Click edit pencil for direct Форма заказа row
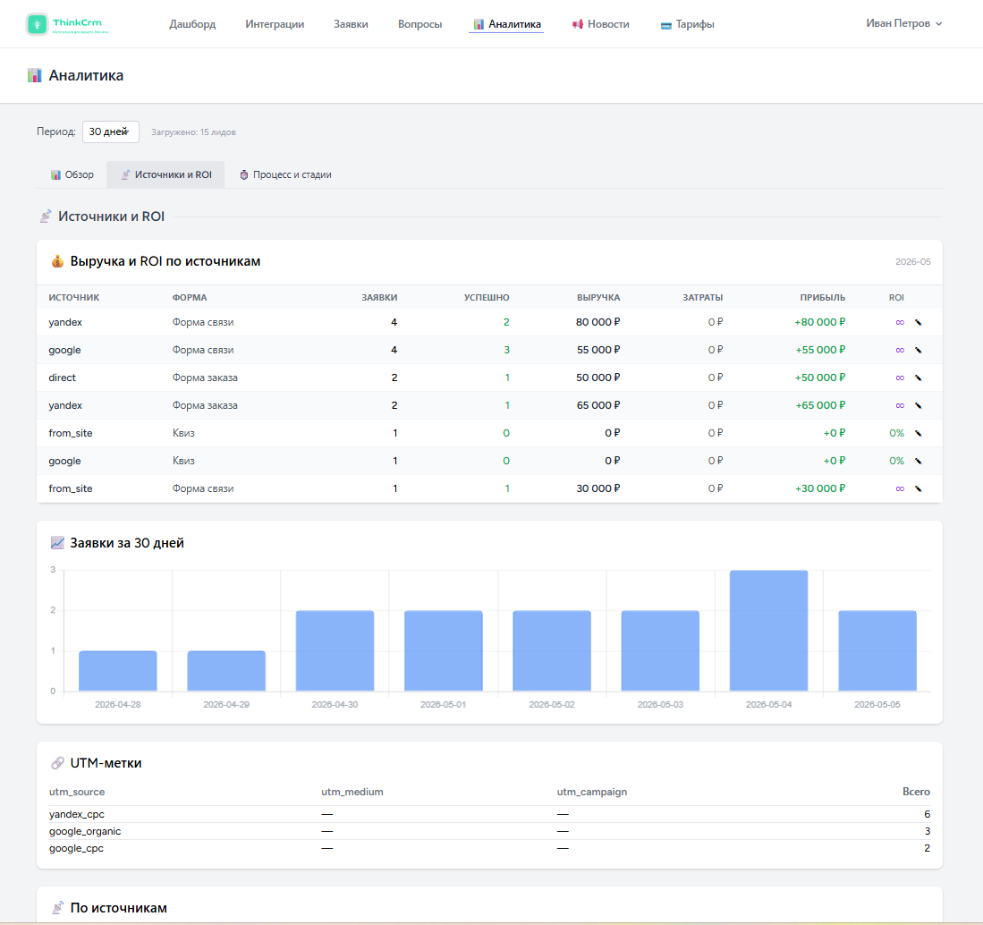This screenshot has width=983, height=925. coord(918,378)
